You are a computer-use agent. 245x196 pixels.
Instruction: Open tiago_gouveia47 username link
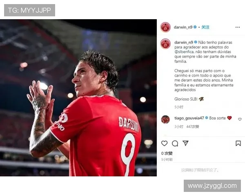pyautogui.click(x=189, y=118)
